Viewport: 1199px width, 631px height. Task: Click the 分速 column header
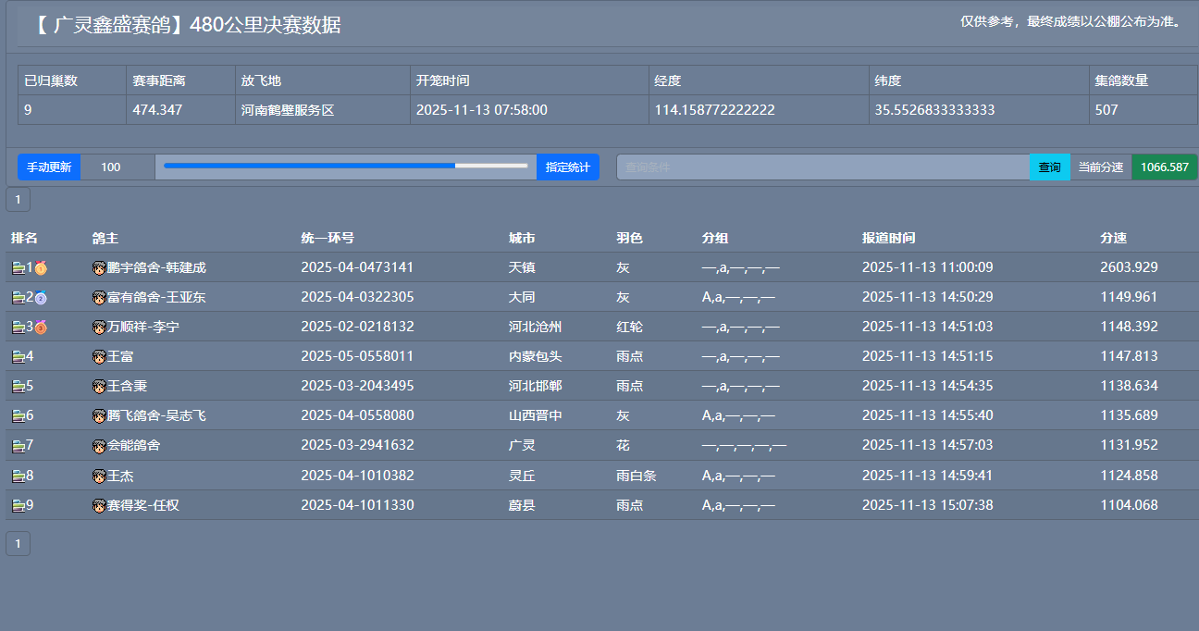[x=1113, y=239]
